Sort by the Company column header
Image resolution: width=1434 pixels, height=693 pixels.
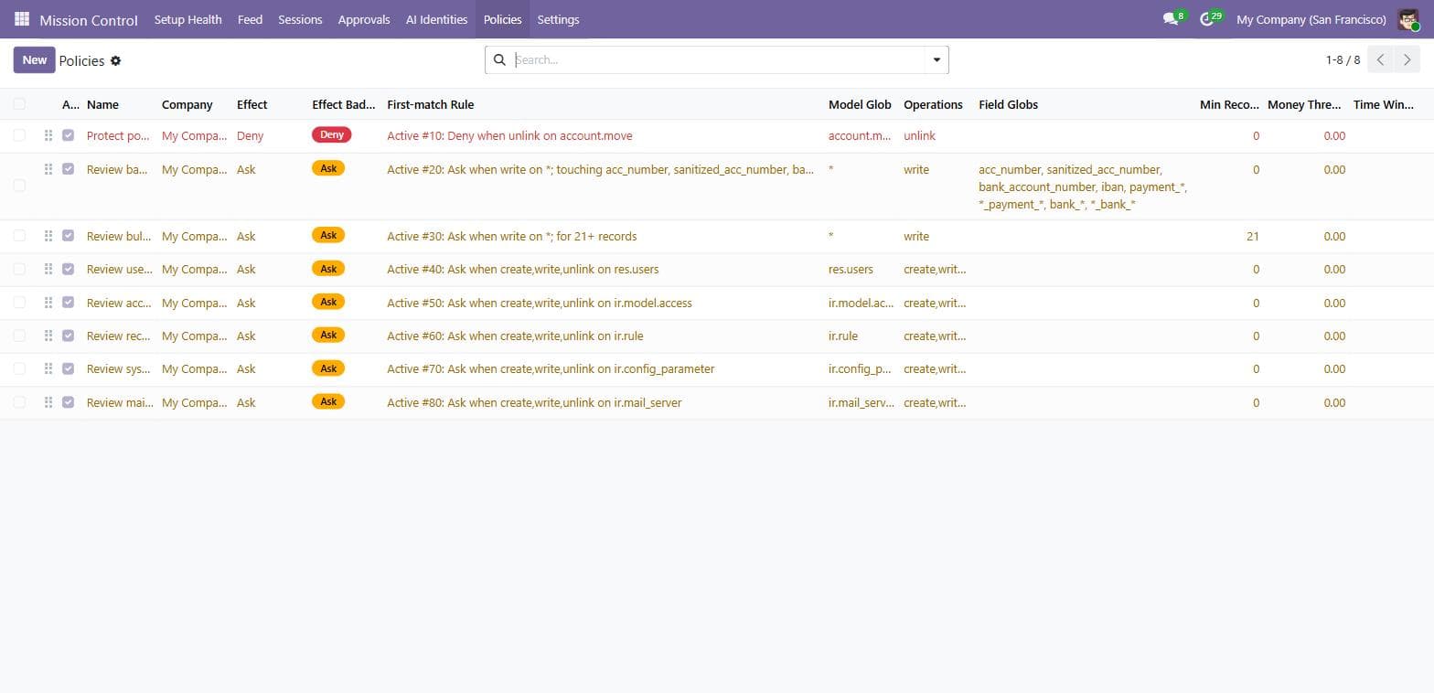(187, 104)
